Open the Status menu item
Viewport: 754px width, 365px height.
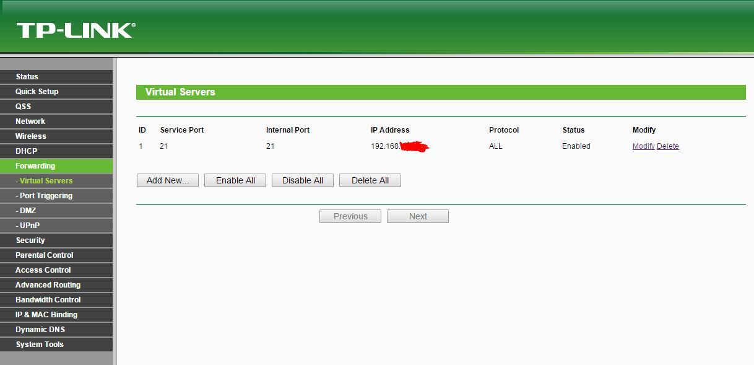56,77
